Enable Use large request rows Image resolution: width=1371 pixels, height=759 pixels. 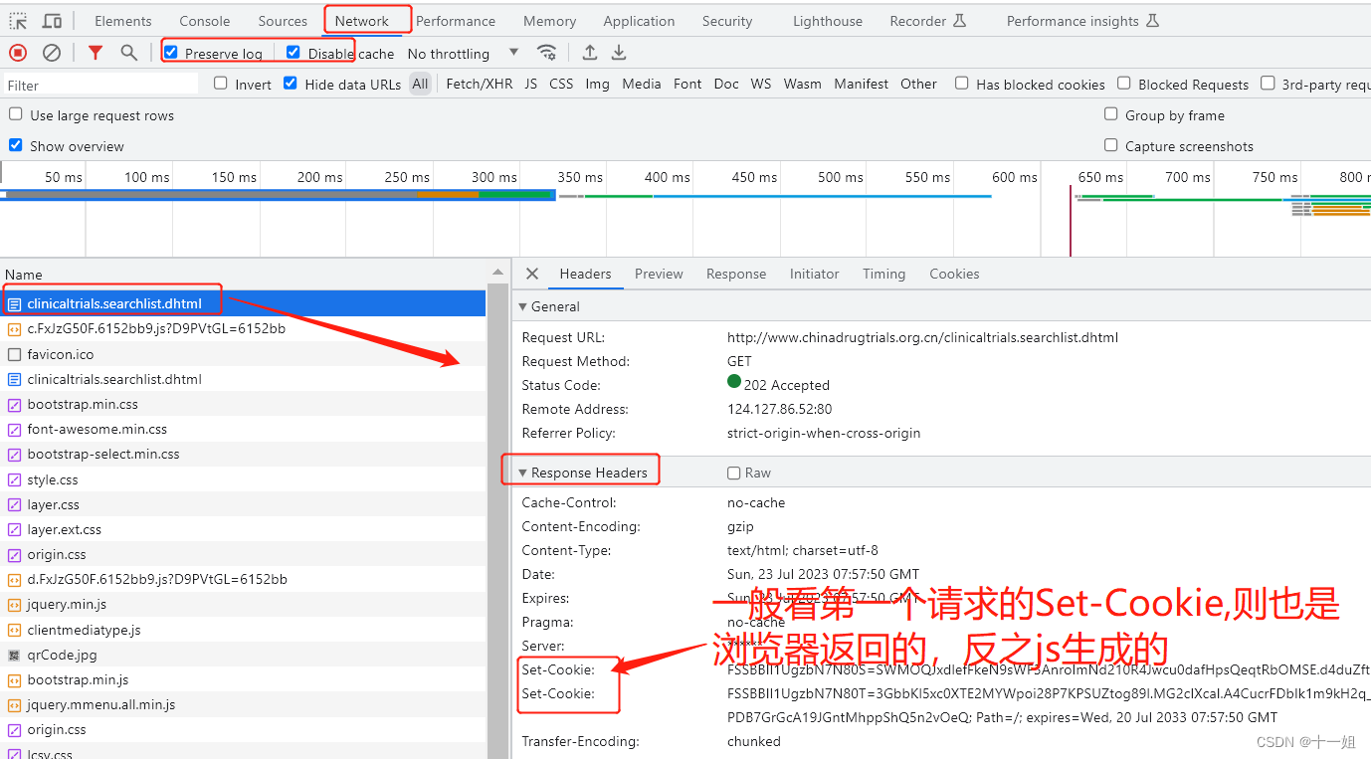(16, 114)
